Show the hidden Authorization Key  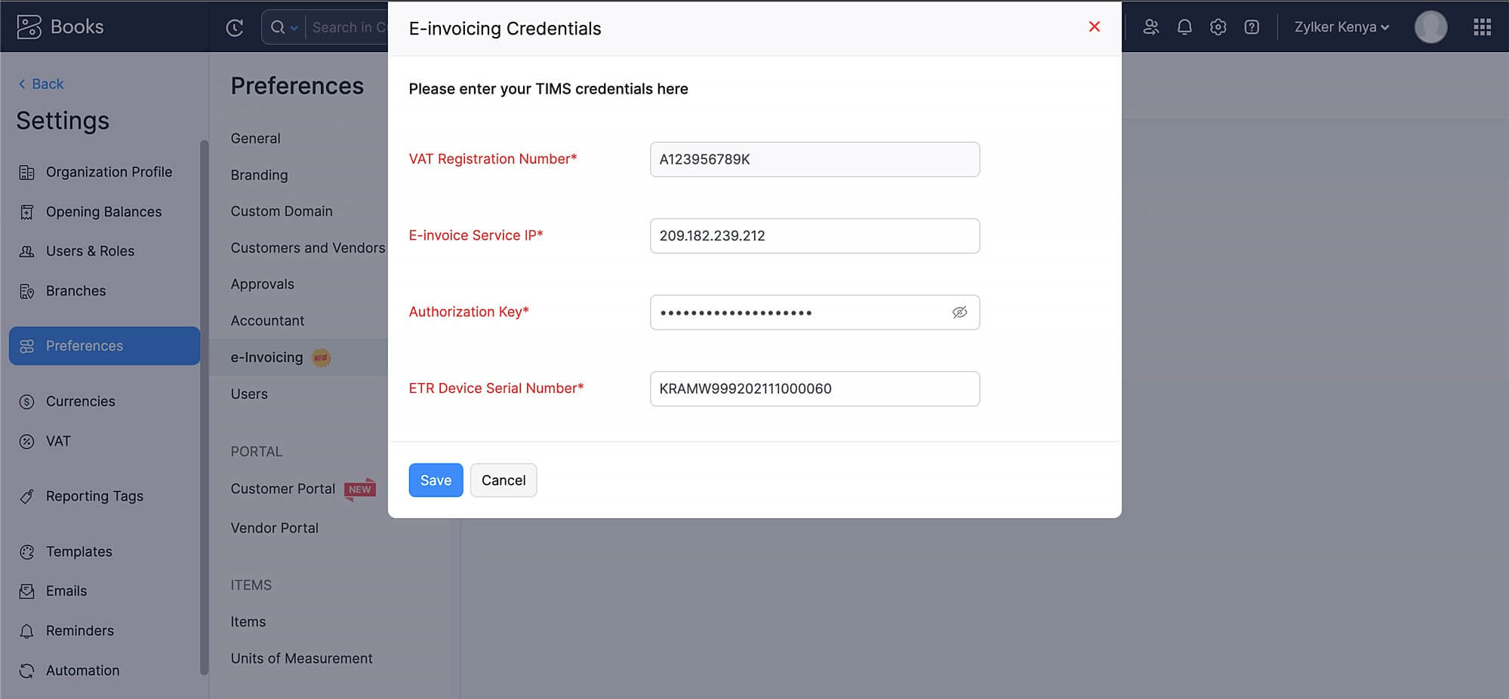click(959, 312)
